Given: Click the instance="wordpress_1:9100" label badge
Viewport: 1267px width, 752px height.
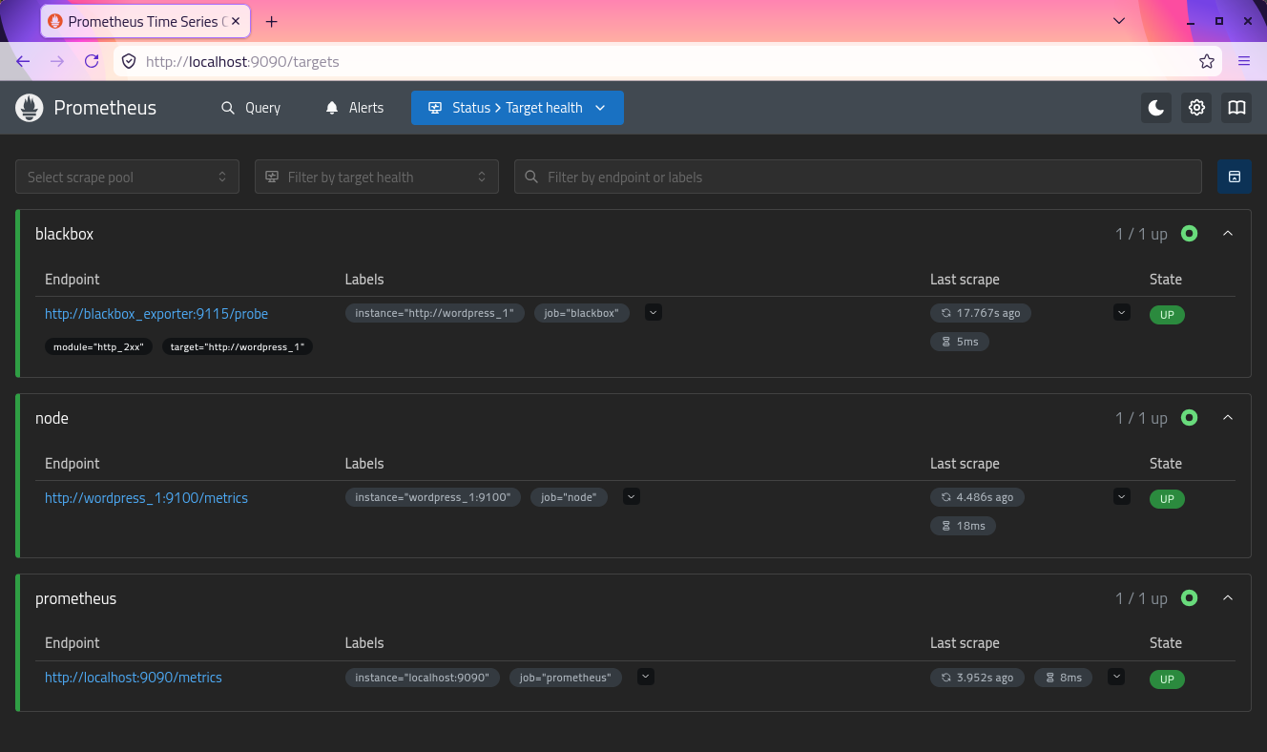Looking at the screenshot, I should 432,497.
